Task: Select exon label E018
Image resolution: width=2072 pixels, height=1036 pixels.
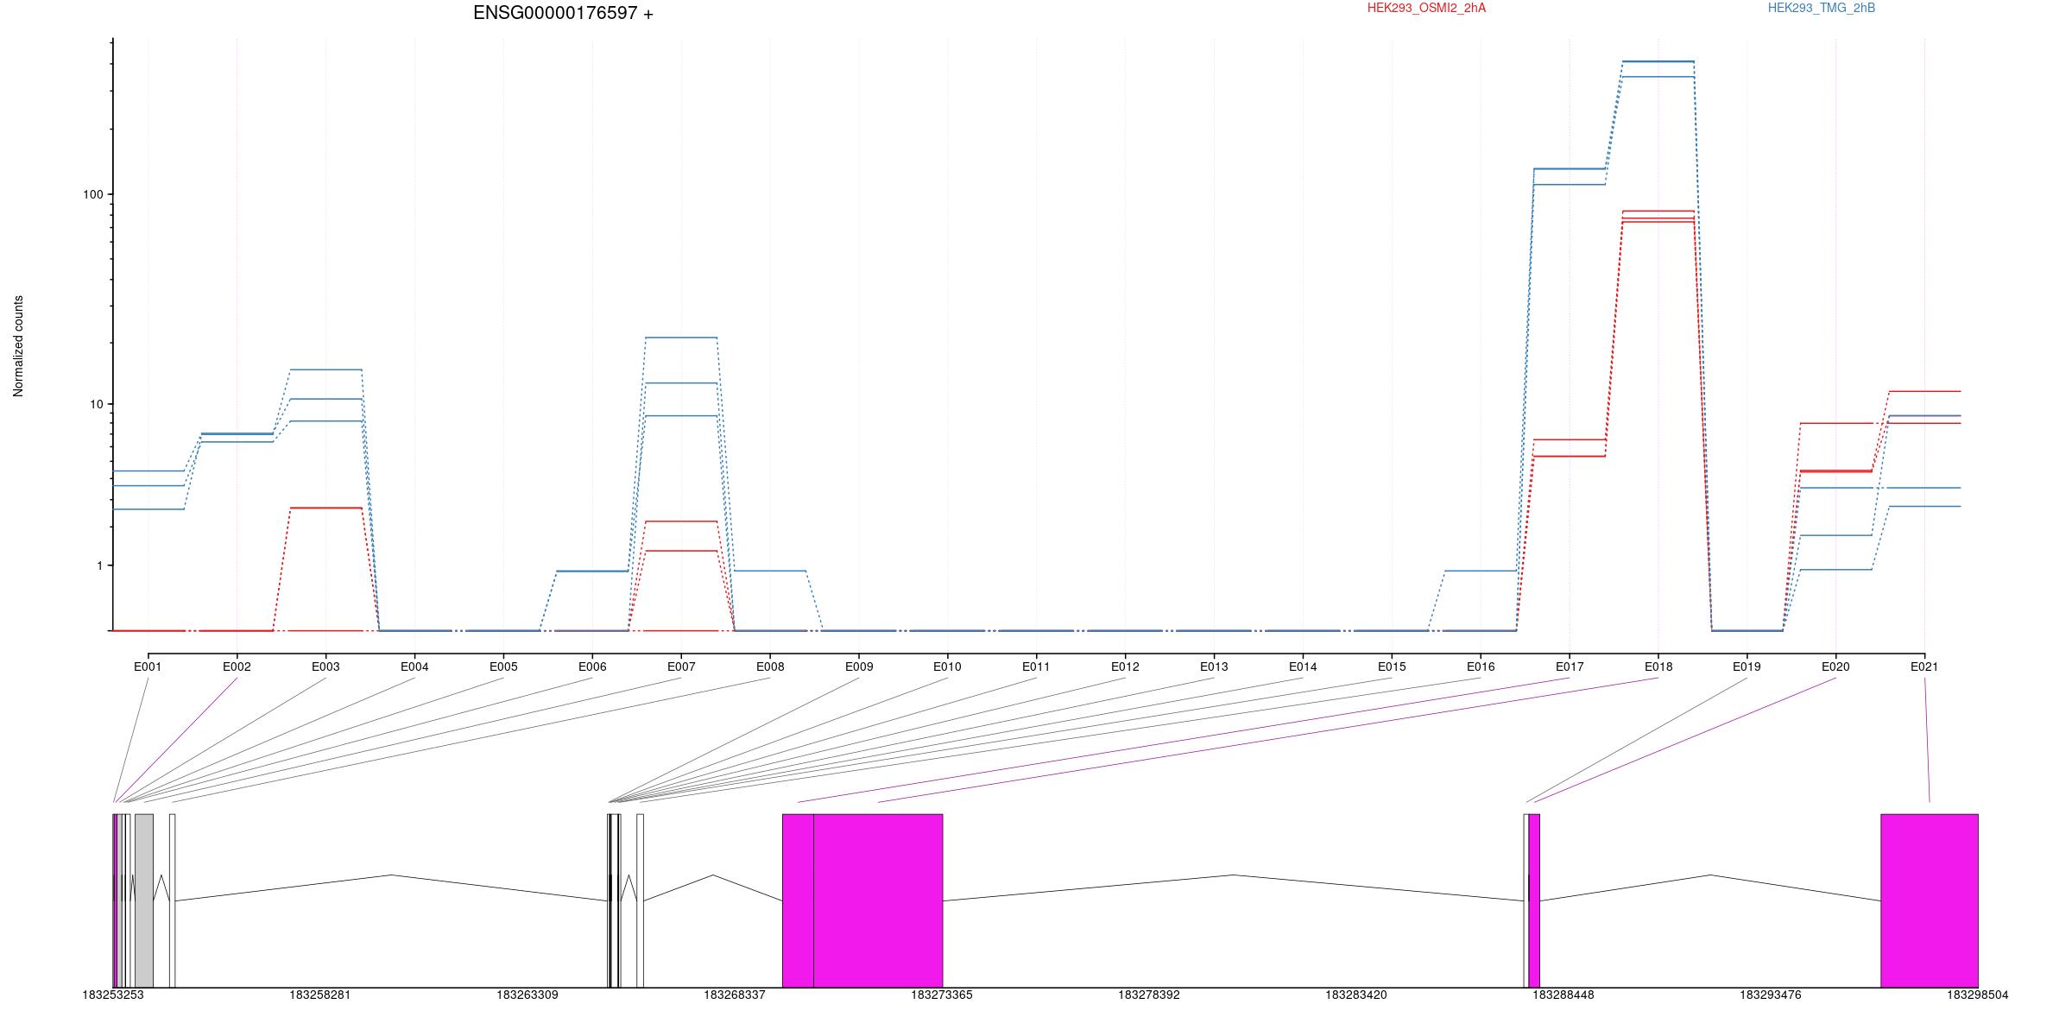Action: coord(1658,666)
